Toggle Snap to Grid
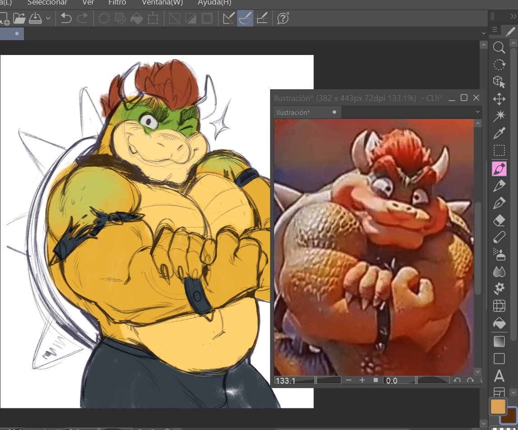518x430 pixels. (262, 18)
